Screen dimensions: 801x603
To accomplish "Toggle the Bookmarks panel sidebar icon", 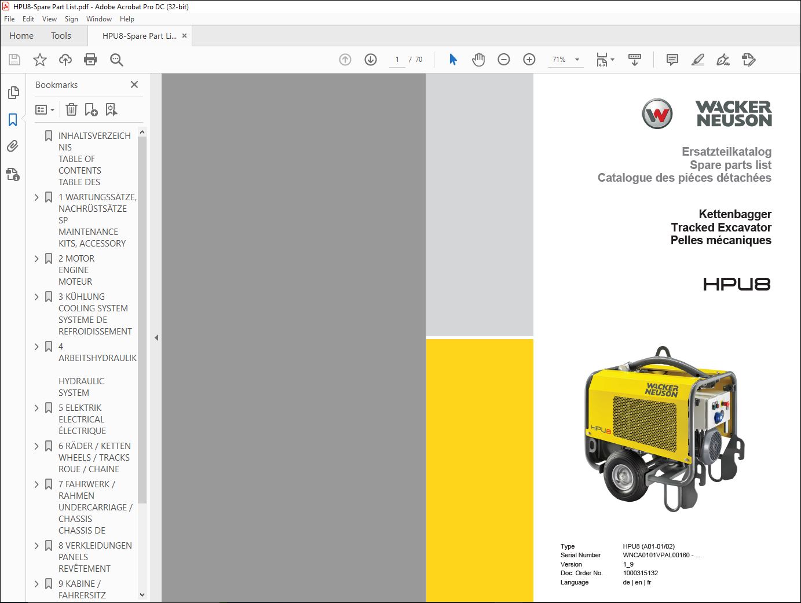I will tap(13, 120).
